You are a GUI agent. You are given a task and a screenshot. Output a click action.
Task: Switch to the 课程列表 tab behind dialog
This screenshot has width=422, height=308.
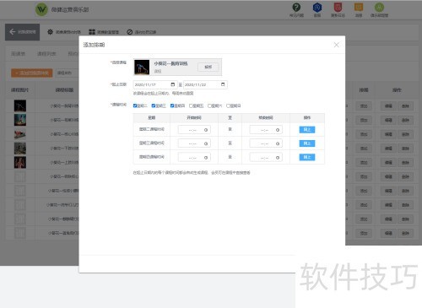pyautogui.click(x=46, y=54)
